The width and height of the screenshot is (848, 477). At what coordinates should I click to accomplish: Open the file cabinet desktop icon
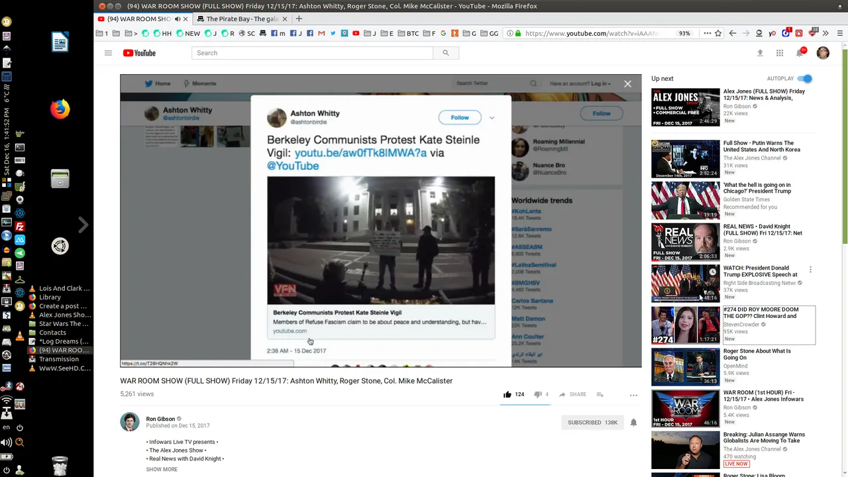click(x=60, y=179)
